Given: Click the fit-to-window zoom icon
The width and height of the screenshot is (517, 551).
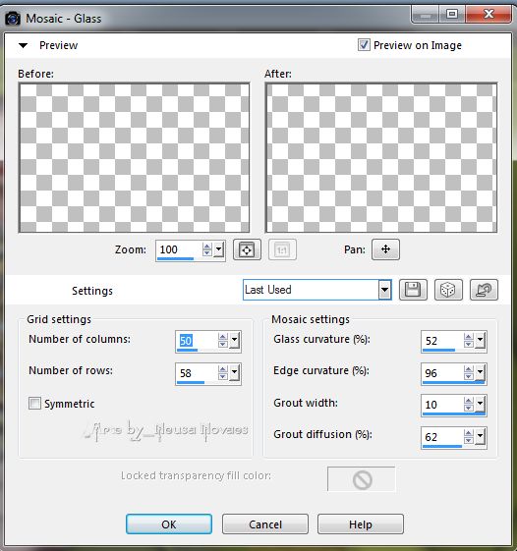Looking at the screenshot, I should (x=247, y=249).
